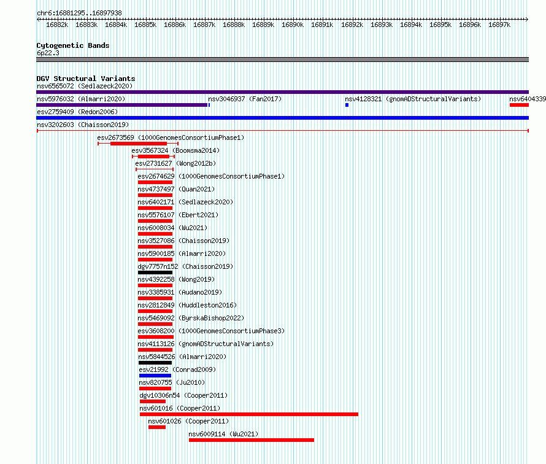The image size is (546, 464).
Task: Open esv3567324 (Boomsma2014) variant
Action: coord(175,150)
